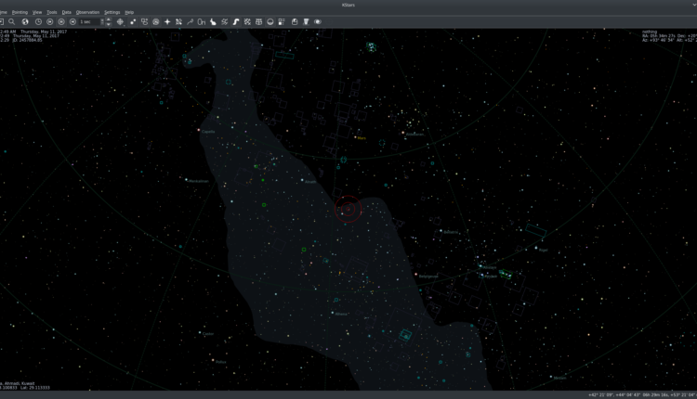Toggle constellation art using rabbit icon

[x=213, y=20]
